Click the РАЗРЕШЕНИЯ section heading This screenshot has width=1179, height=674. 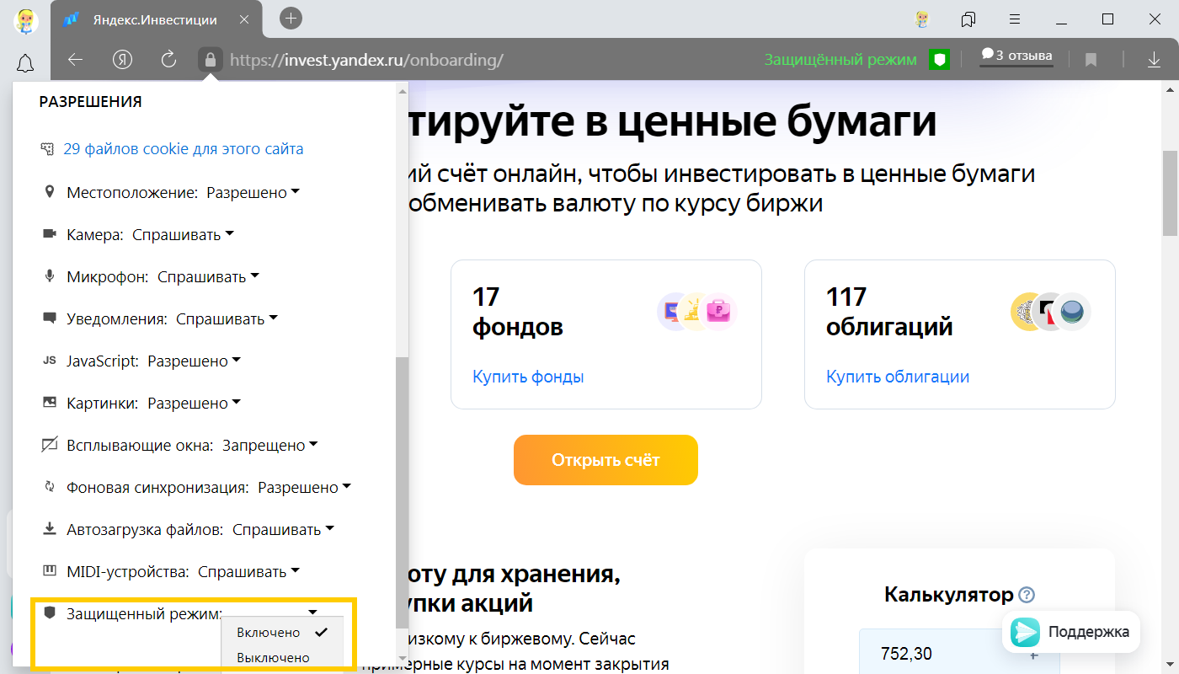point(90,102)
